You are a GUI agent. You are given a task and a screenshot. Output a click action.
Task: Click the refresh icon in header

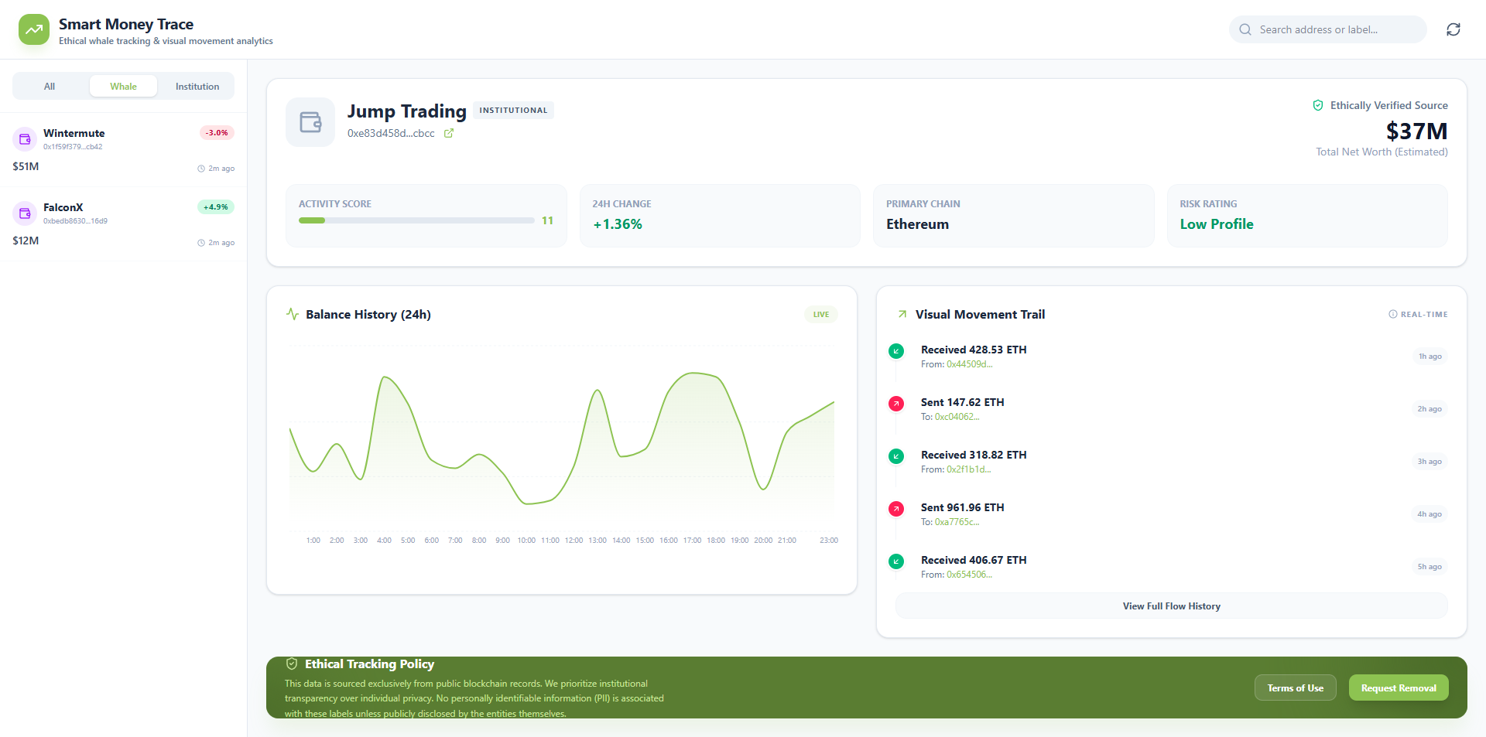(1453, 29)
